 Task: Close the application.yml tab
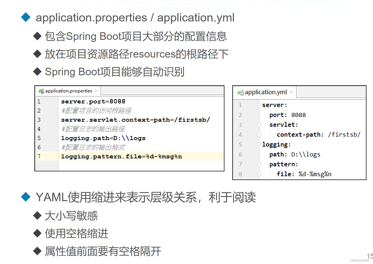(291, 92)
